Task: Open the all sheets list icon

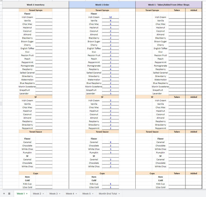Action: click(x=9, y=194)
